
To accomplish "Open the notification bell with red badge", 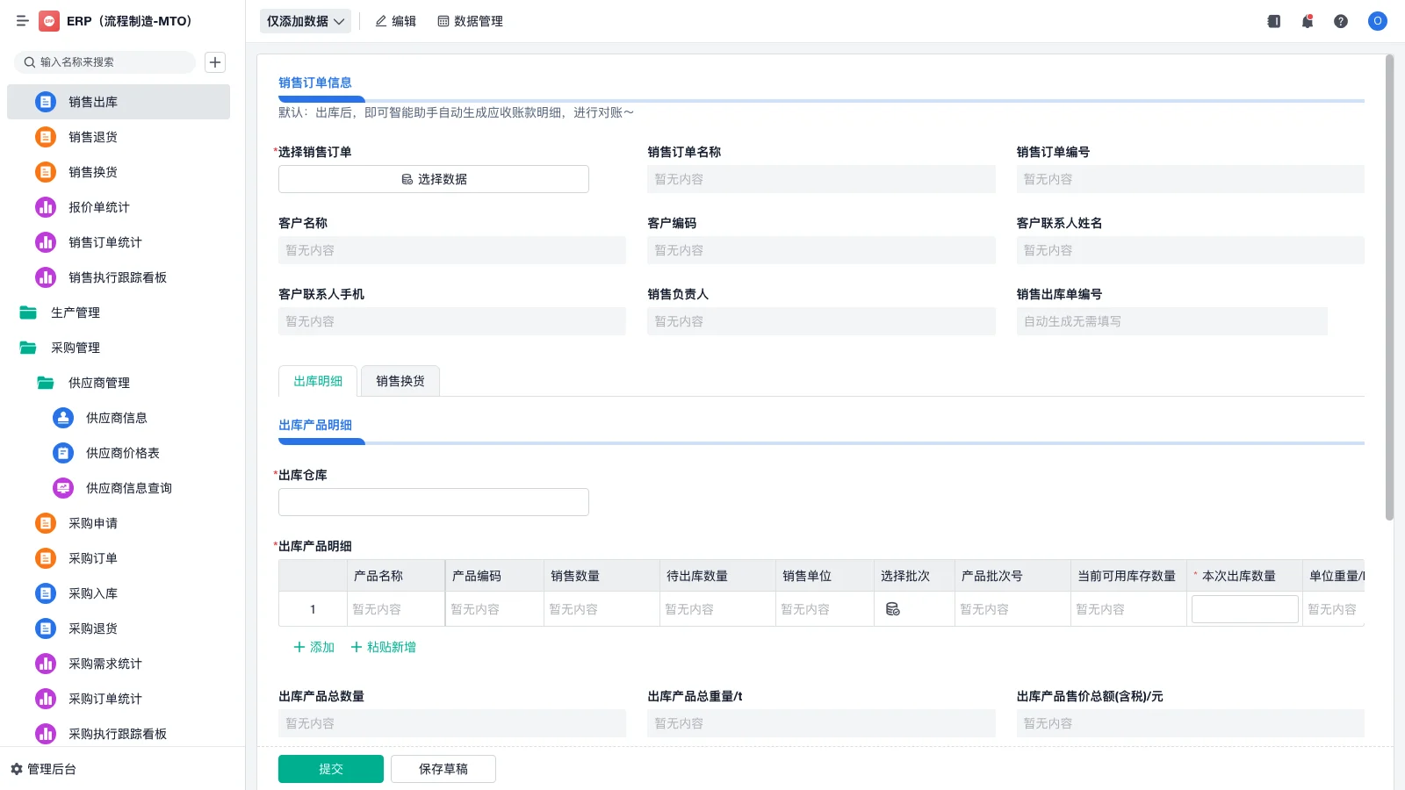I will click(x=1307, y=21).
